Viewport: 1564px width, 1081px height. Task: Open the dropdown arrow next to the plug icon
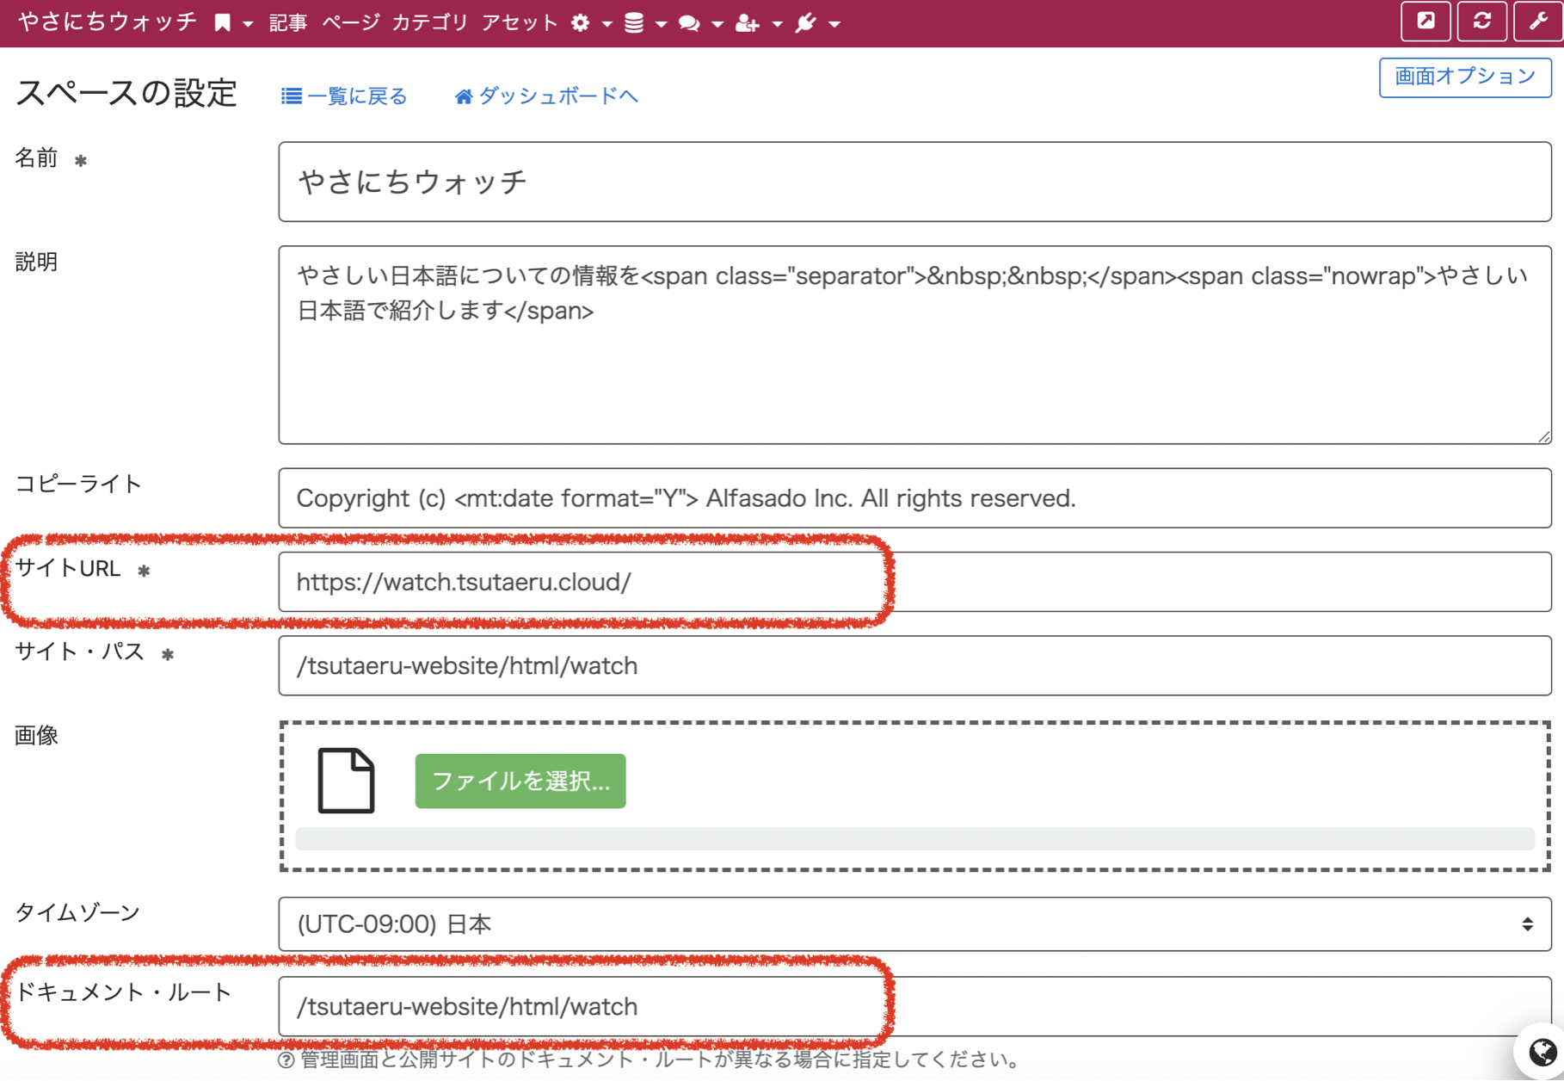[x=833, y=23]
